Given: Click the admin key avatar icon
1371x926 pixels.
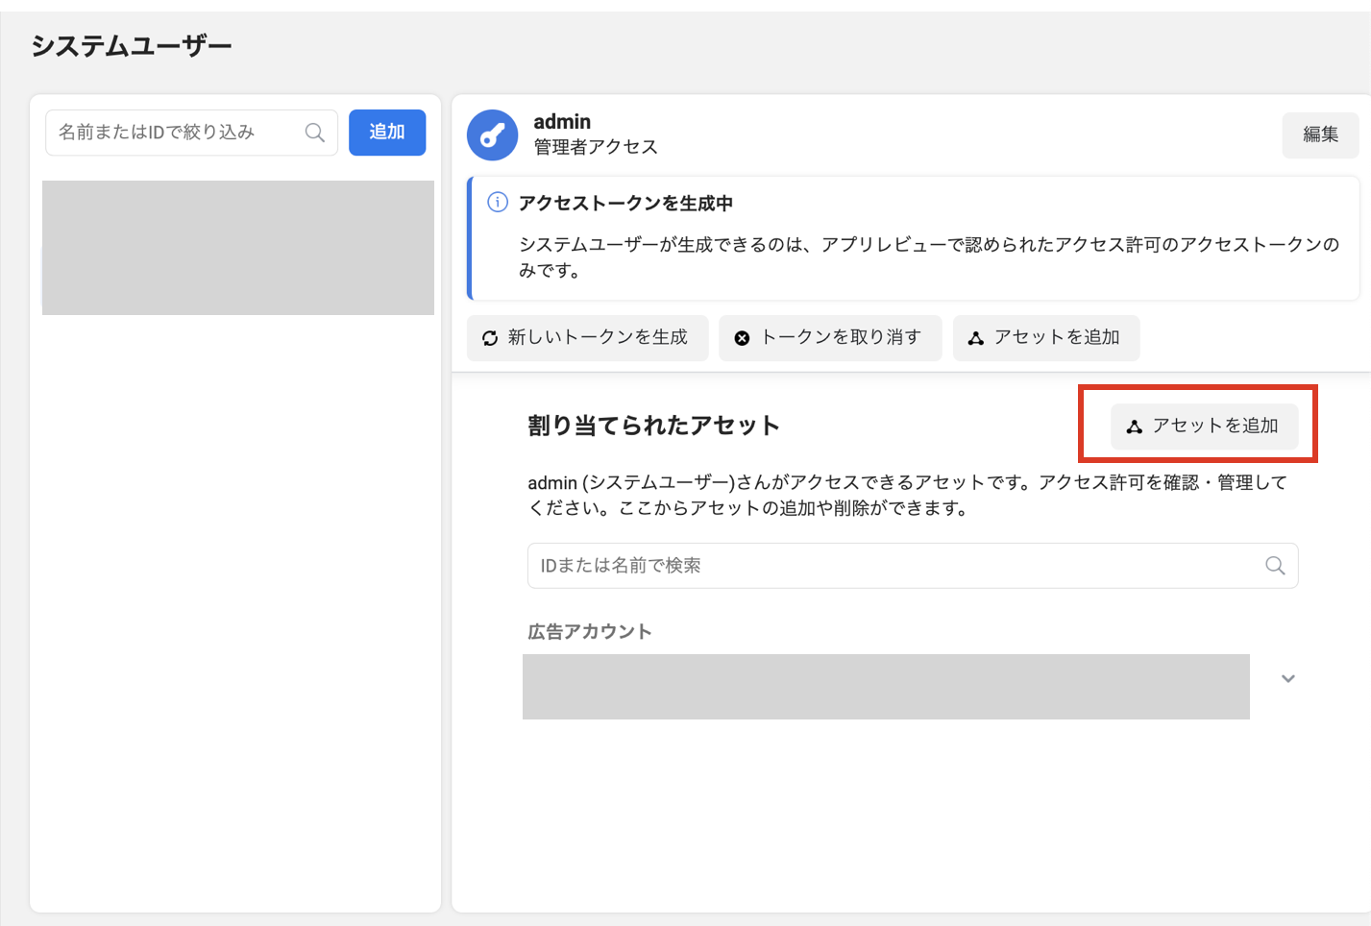Looking at the screenshot, I should [x=492, y=134].
